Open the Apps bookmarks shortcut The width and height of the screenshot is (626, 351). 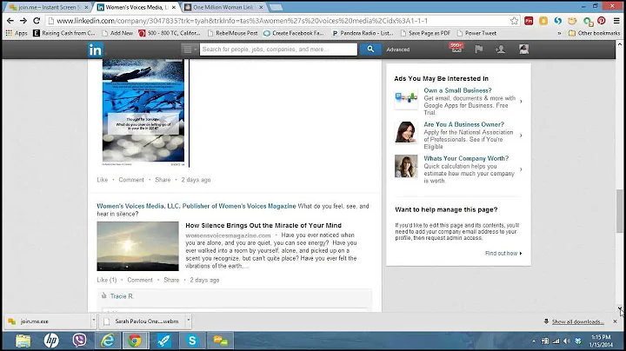point(17,33)
